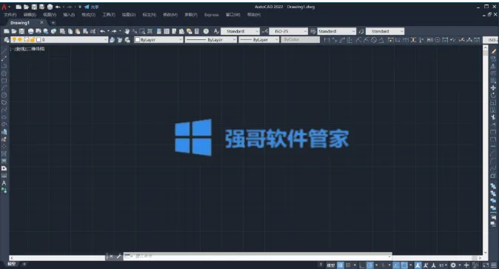
Task: Click Save icon in standard toolbar
Action: click(21, 31)
